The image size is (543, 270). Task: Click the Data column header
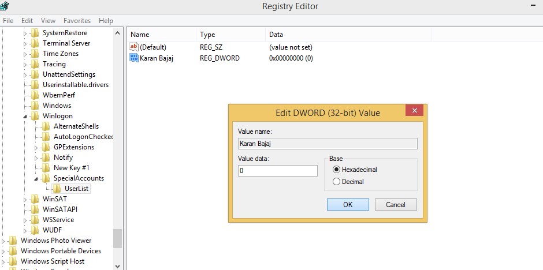pyautogui.click(x=349, y=35)
